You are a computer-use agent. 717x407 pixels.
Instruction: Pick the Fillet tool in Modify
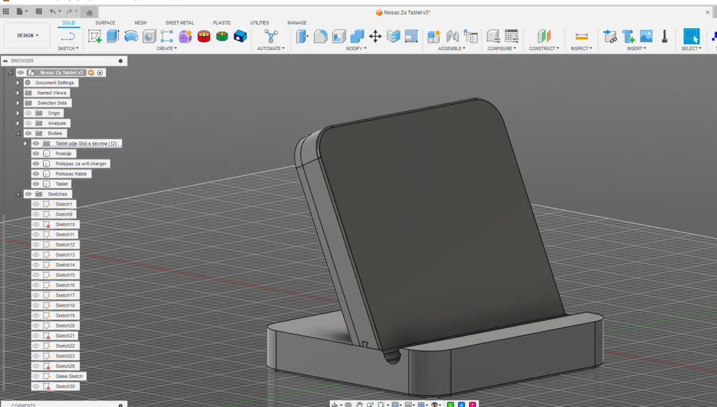coord(321,36)
